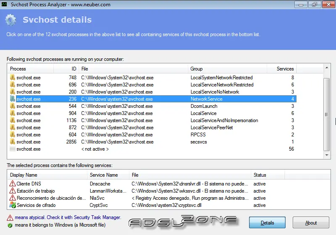Click the cryptsvc.dll file path
The width and height of the screenshot is (336, 235).
pos(166,205)
